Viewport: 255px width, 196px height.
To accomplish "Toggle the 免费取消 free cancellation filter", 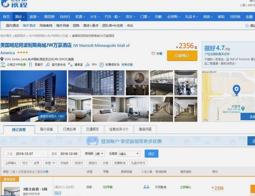I will (120, 163).
